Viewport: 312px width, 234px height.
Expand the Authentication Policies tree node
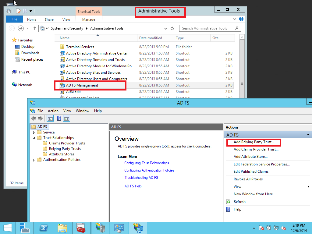pos(34,160)
